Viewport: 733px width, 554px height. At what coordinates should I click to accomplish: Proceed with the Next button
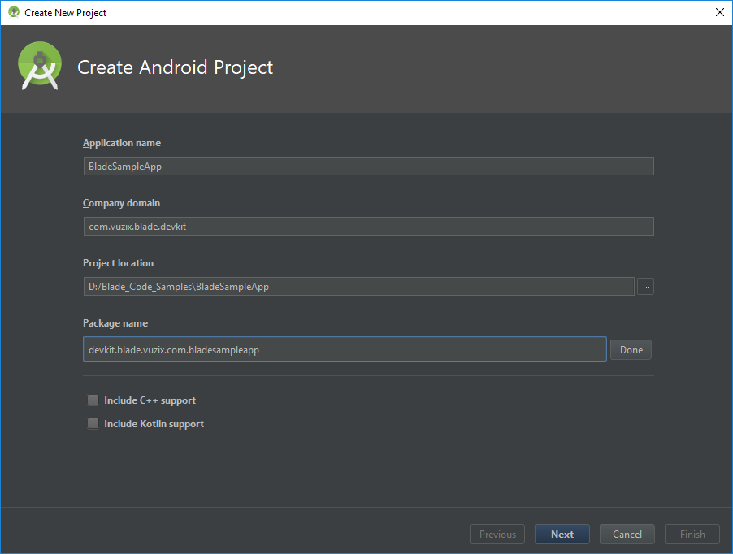click(x=562, y=535)
